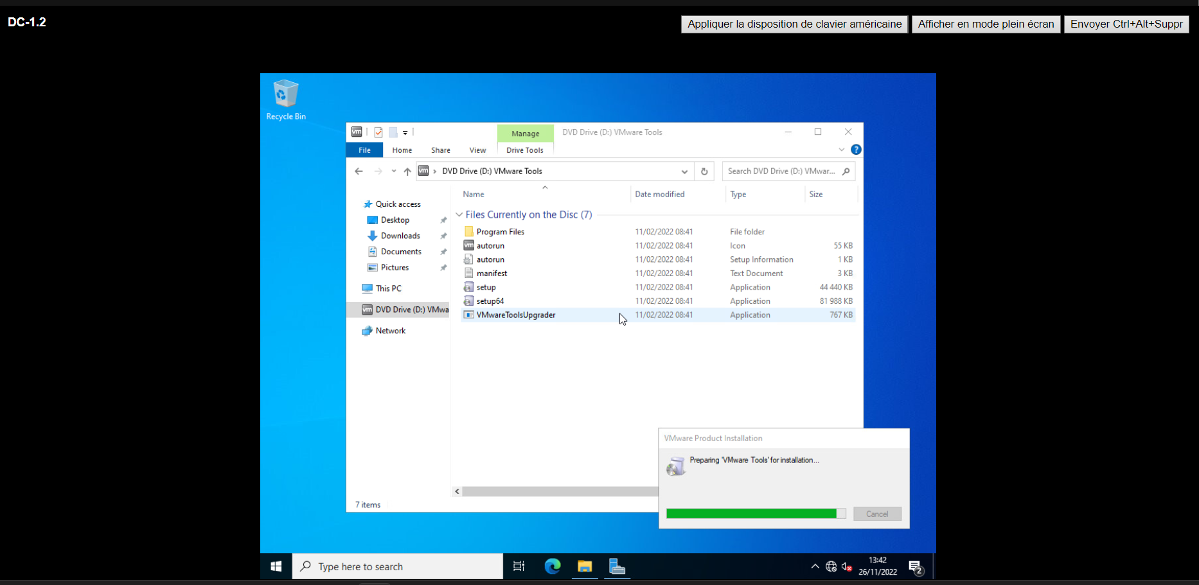This screenshot has width=1199, height=585.
Task: Click the VMware installation progress bar
Action: (x=756, y=514)
